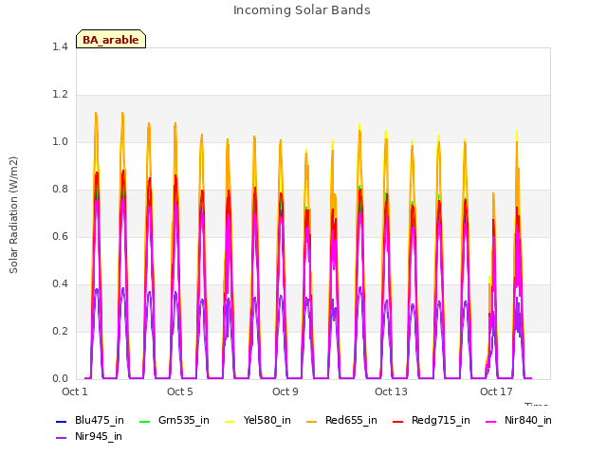
Task: Click the 1.2 y-axis tick label
Action: click(60, 95)
